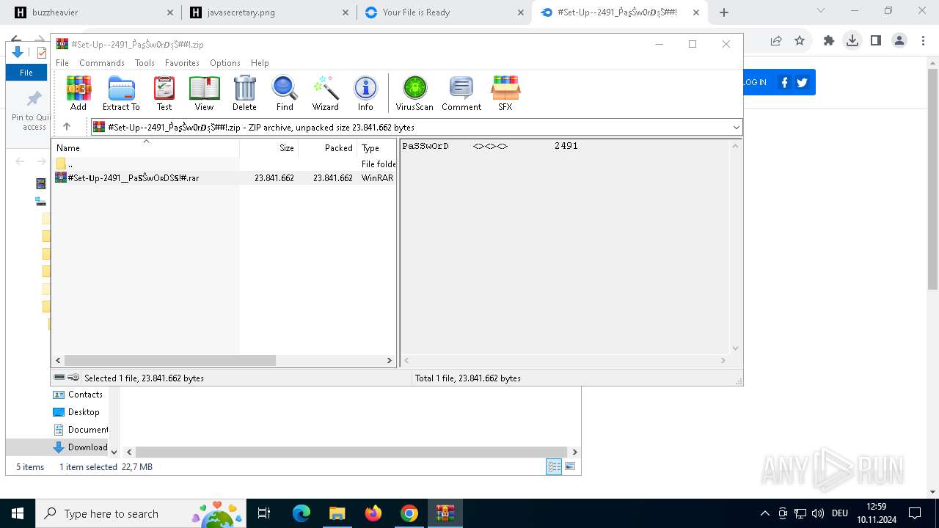
Task: Switch to the buzzheavier browser tab
Action: 93,12
